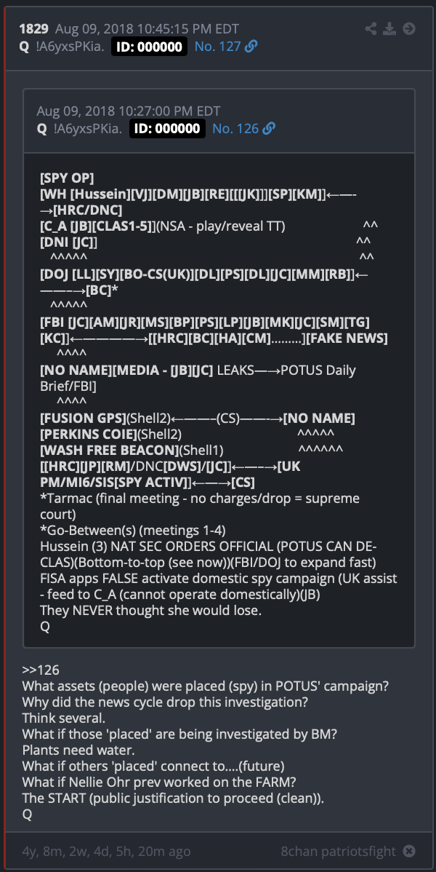Click the bold Q author name at top
Viewport: 436px width, 872px height.
pos(24,47)
